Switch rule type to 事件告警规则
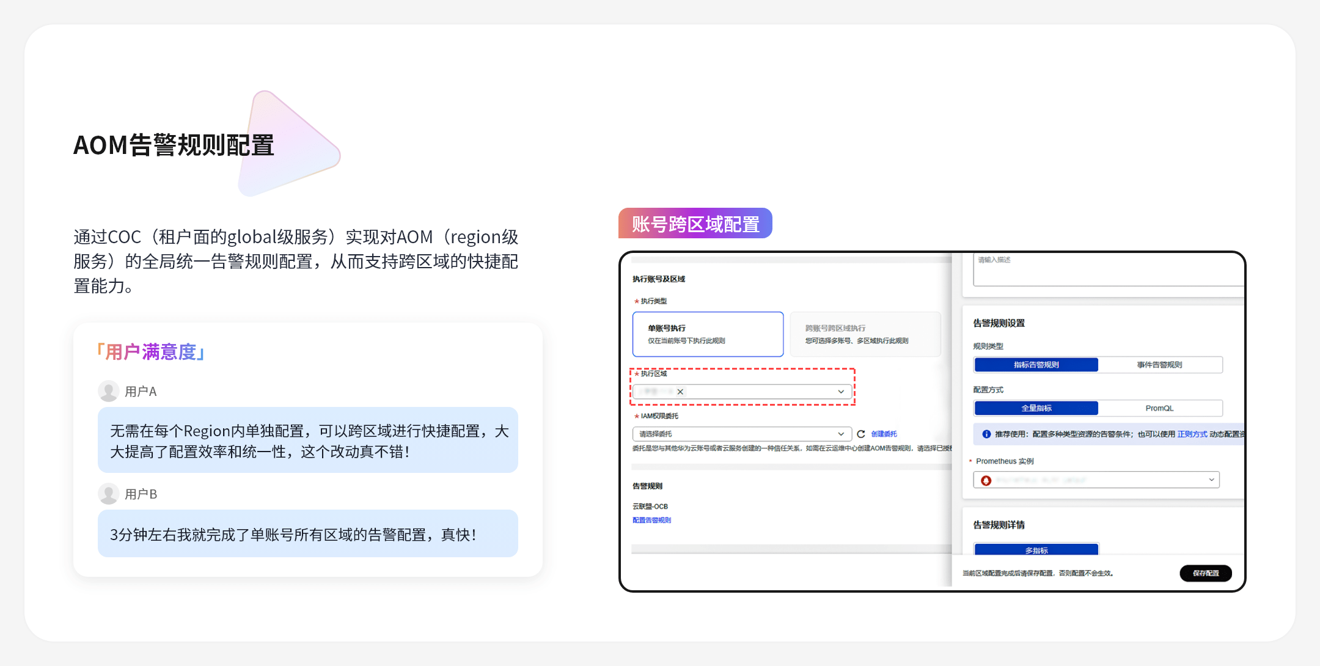The height and width of the screenshot is (666, 1320). tap(1159, 365)
